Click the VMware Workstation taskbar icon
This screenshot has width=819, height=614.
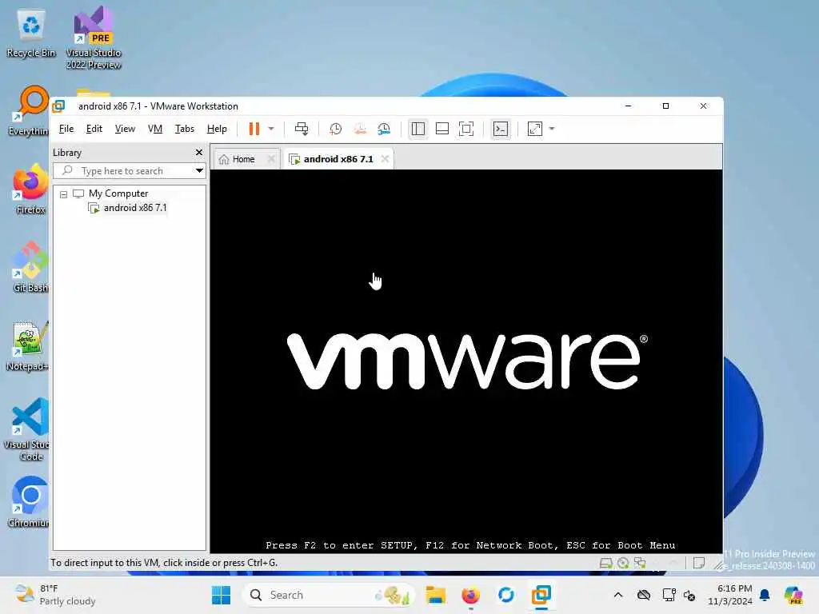541,595
